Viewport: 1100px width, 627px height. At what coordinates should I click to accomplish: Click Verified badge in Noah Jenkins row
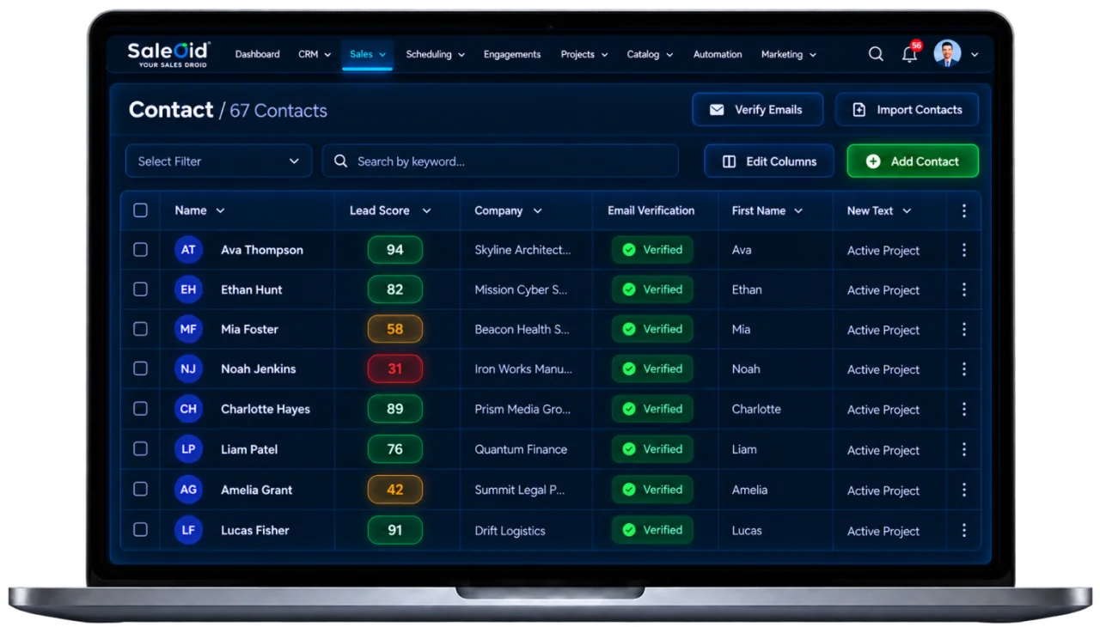click(x=652, y=368)
